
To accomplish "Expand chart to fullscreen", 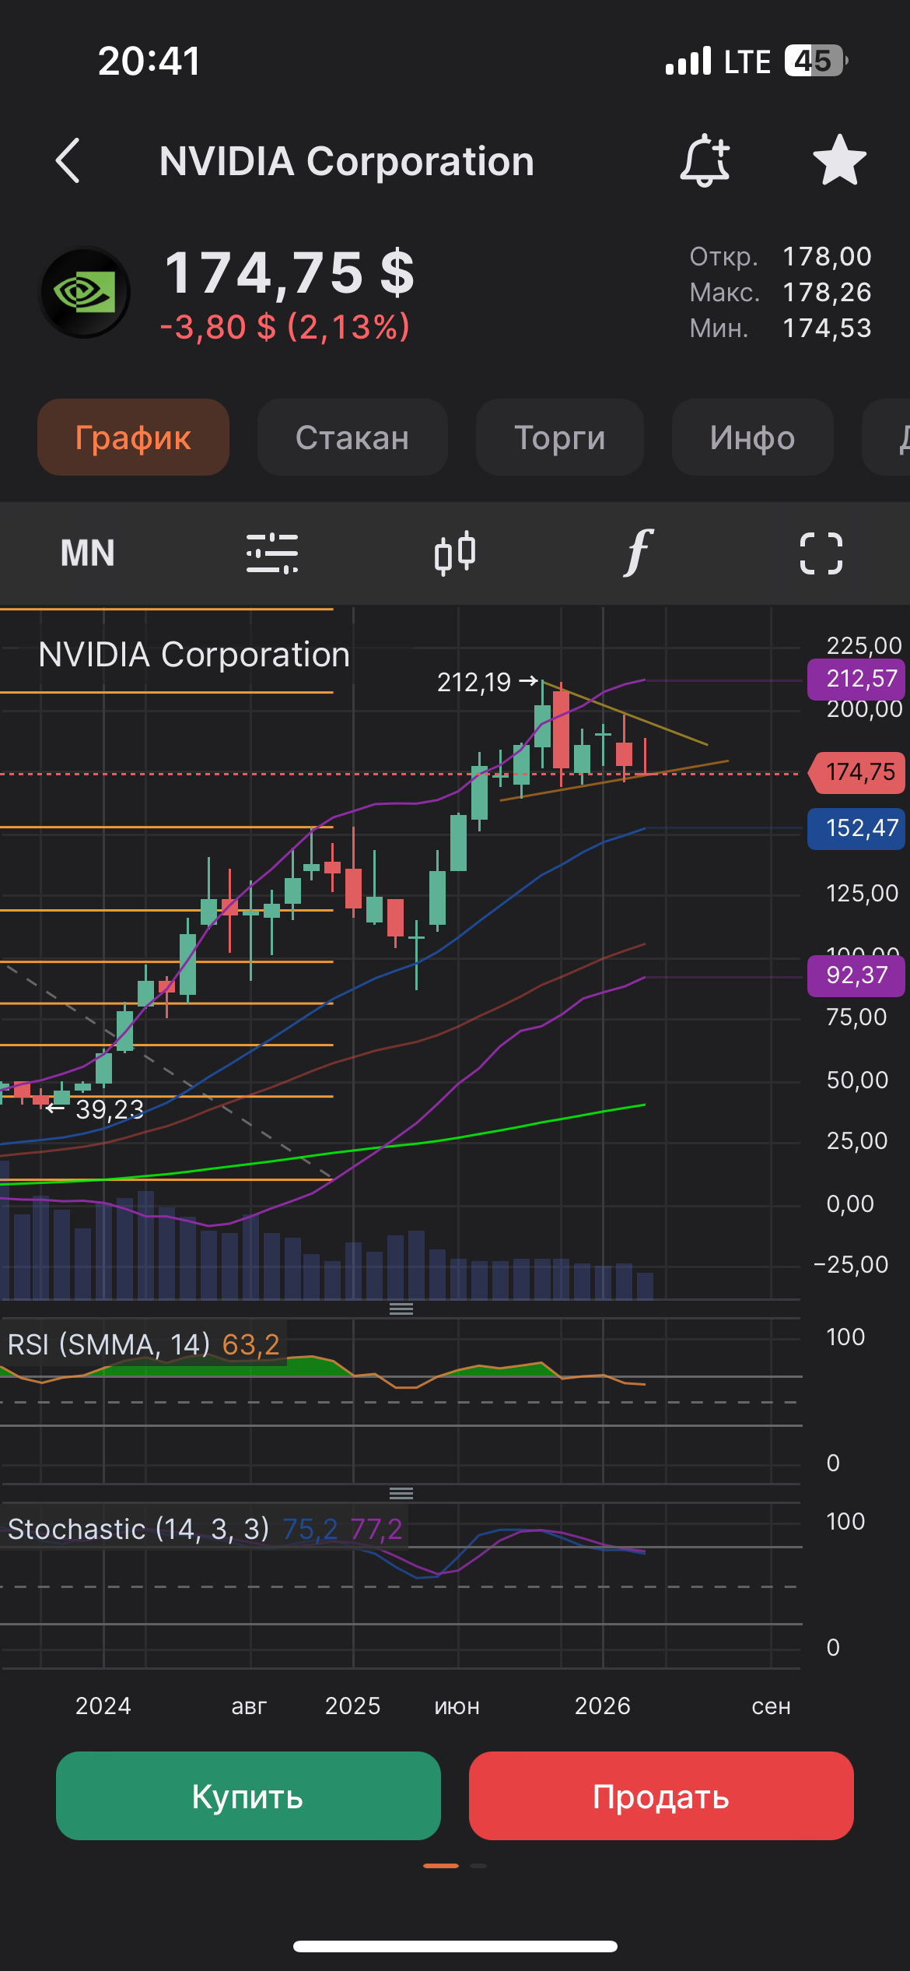I will pos(821,553).
